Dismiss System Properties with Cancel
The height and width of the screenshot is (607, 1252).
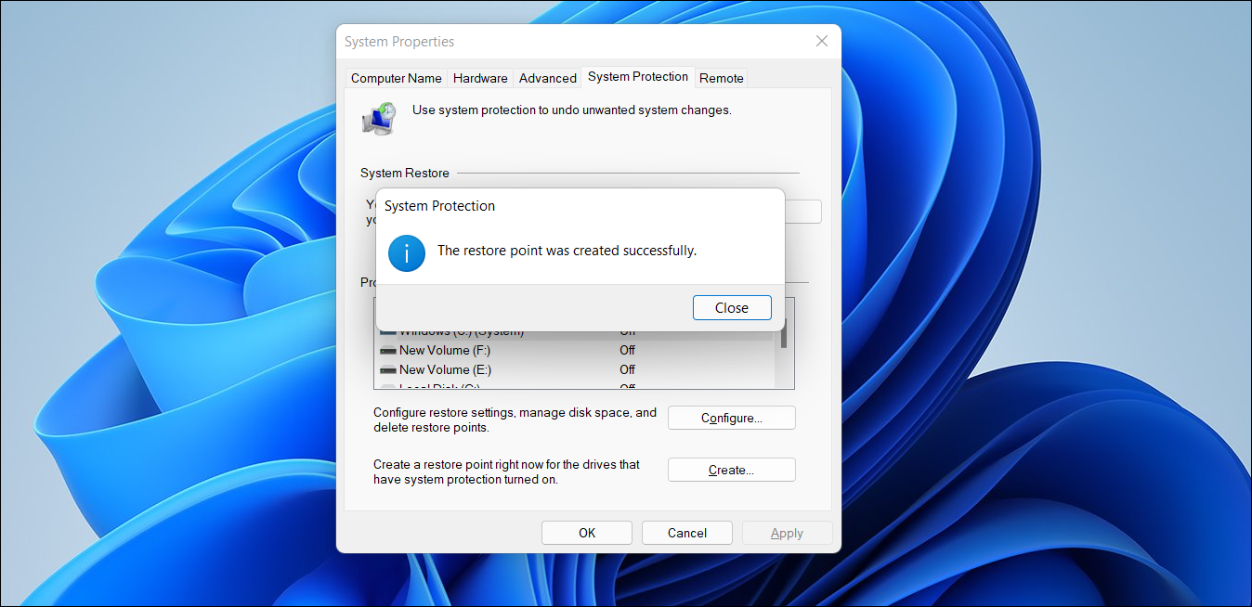tap(686, 532)
